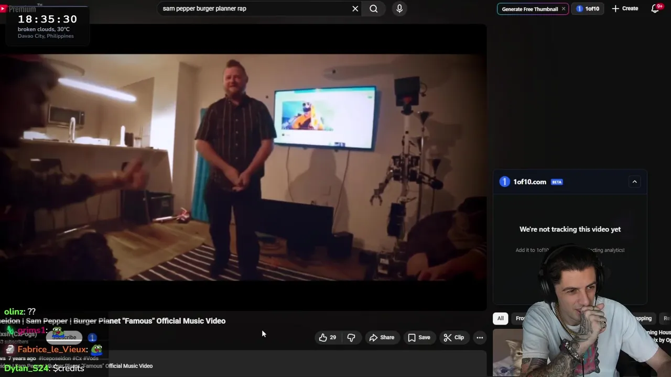Clear the search box with the X icon
Image resolution: width=671 pixels, height=377 pixels.
point(355,8)
